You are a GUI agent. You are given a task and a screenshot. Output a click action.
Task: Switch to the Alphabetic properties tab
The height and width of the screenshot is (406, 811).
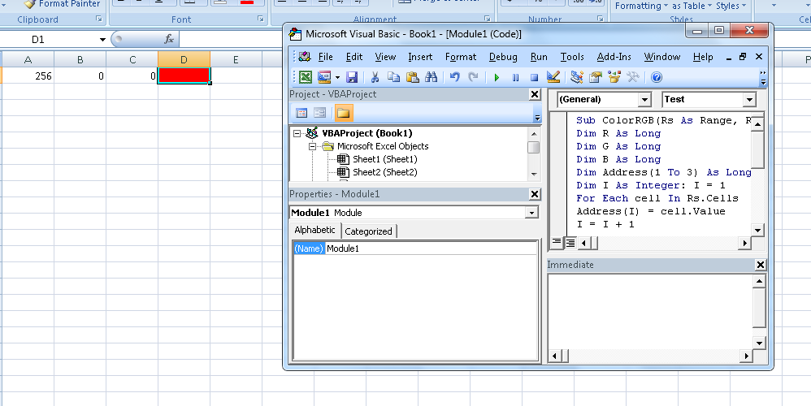[314, 230]
